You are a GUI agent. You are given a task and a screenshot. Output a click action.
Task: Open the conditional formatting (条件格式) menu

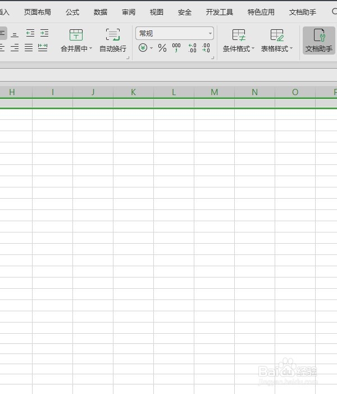click(239, 40)
